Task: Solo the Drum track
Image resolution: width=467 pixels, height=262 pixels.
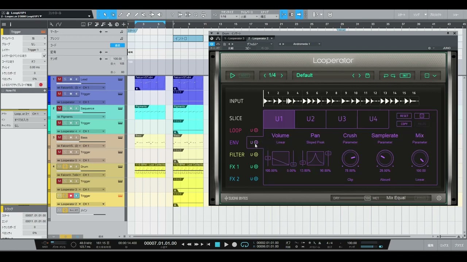Action: (x=65, y=167)
